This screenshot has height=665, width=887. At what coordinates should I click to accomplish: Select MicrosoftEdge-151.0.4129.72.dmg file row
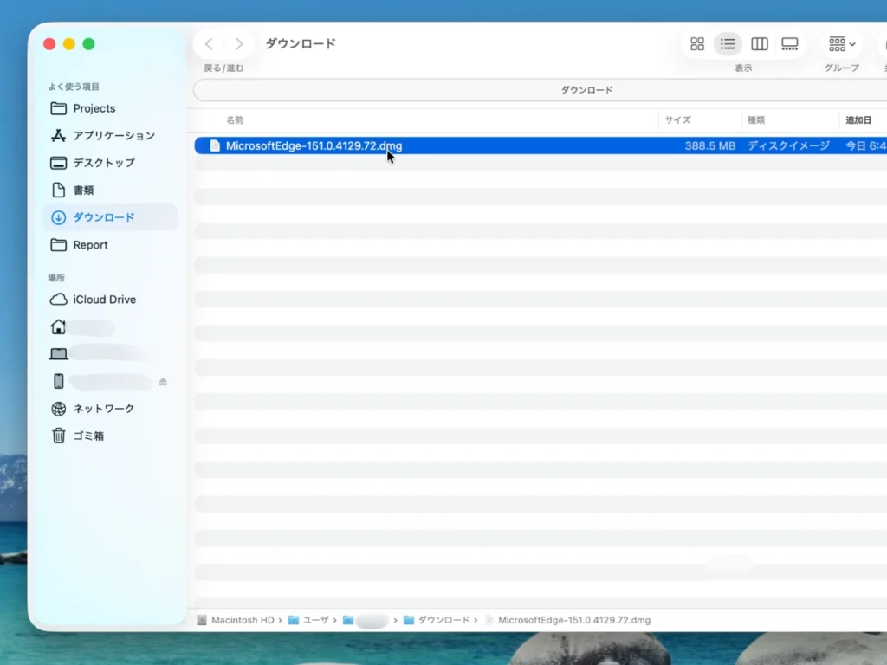[x=541, y=145]
